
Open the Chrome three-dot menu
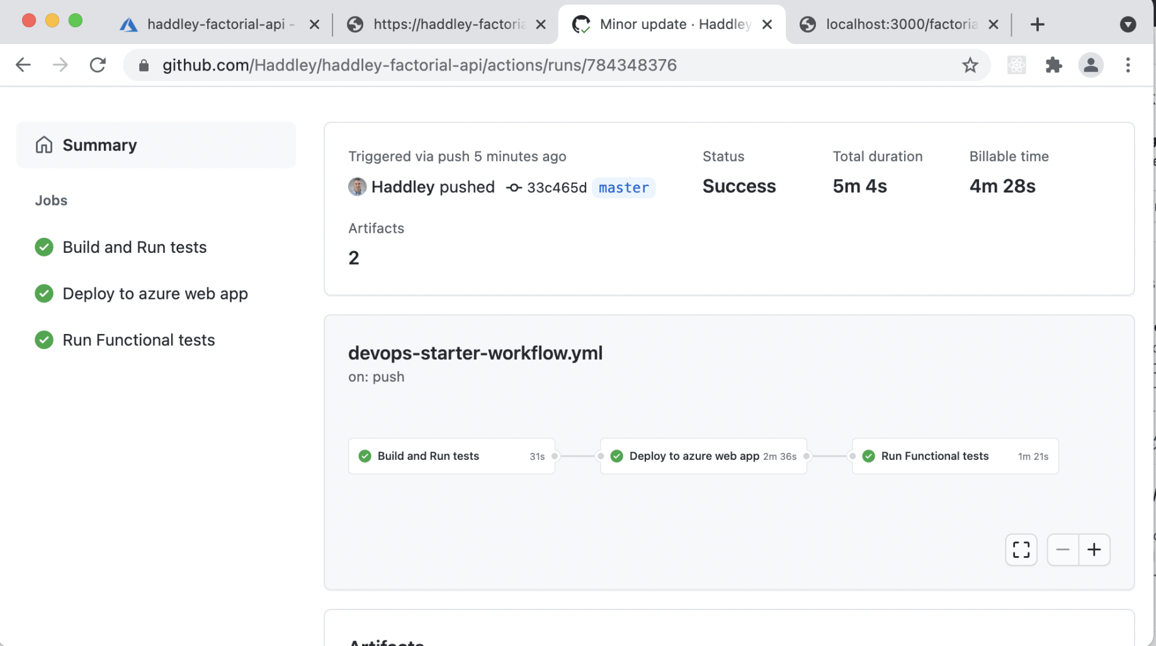coord(1128,65)
